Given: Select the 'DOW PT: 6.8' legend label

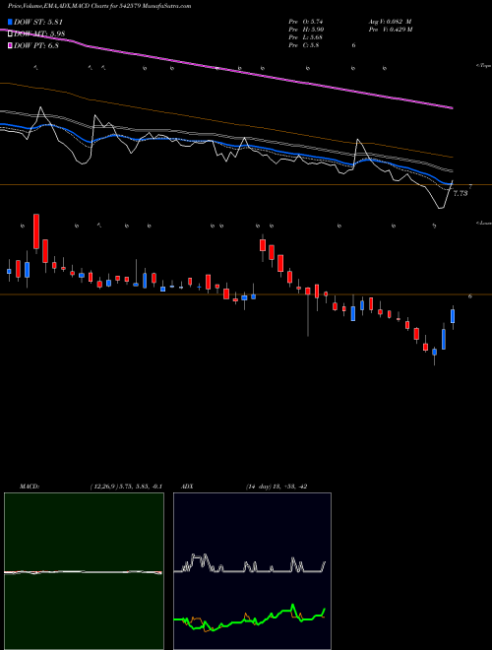Looking at the screenshot, I should coord(36,45).
